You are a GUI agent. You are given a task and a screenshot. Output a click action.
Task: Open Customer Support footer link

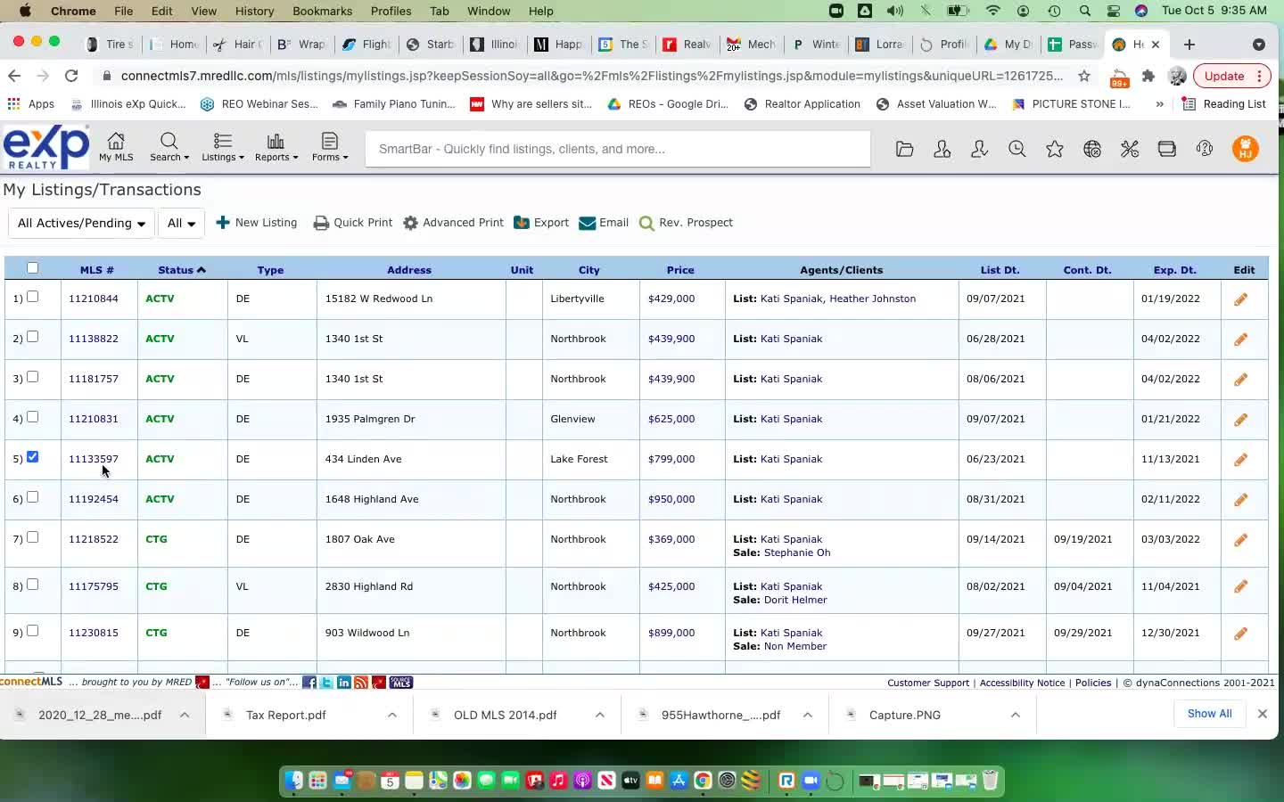click(x=928, y=683)
